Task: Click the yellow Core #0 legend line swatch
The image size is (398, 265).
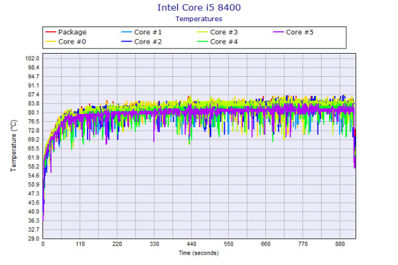Action: pyautogui.click(x=50, y=42)
